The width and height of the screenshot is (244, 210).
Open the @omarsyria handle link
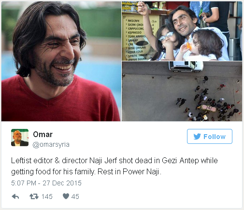click(51, 144)
